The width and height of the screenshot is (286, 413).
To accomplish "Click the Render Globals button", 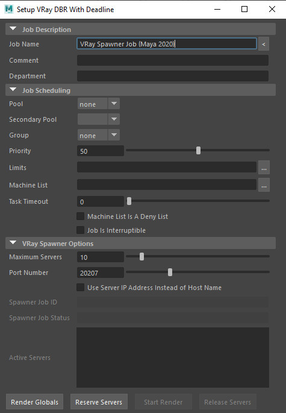I will (34, 402).
